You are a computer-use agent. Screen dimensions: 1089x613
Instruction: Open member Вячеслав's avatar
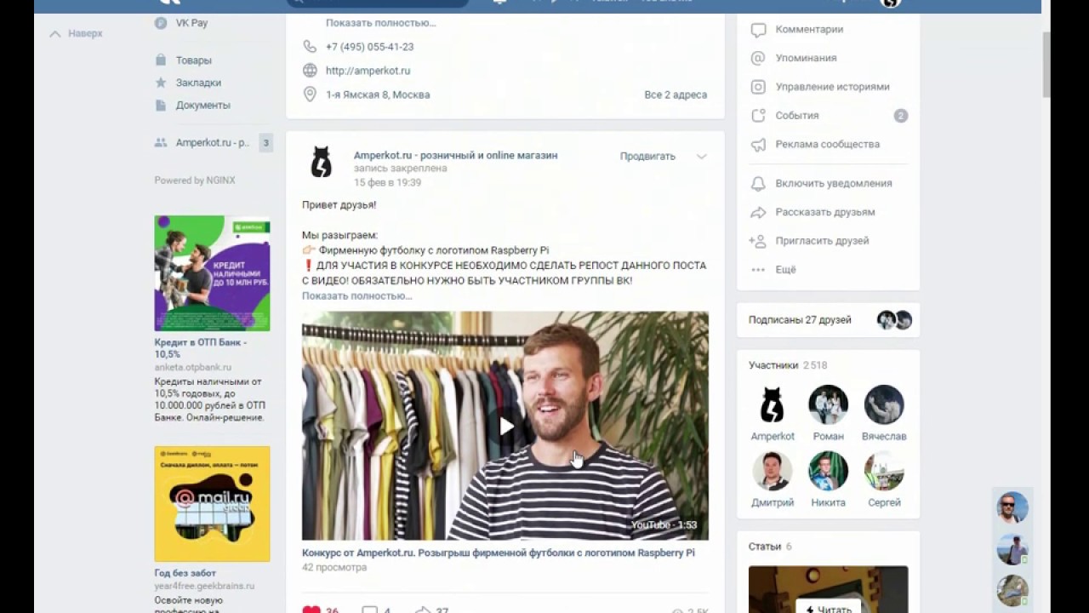tap(884, 405)
